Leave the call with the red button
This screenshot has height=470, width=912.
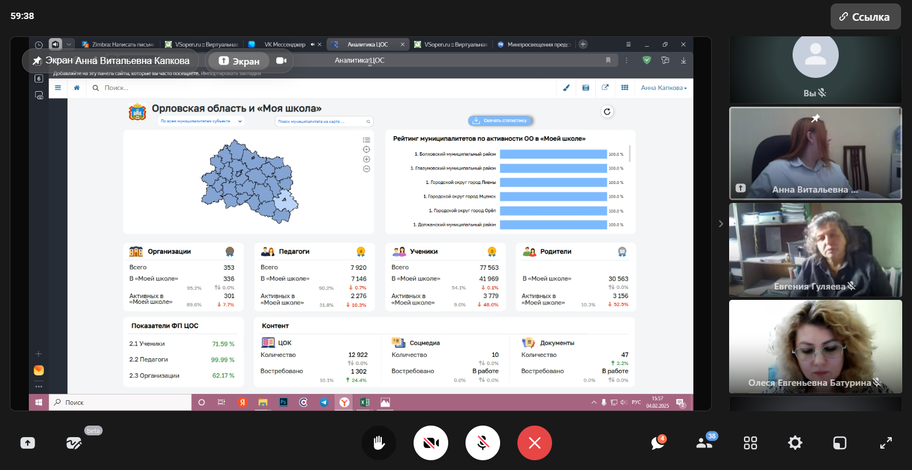534,443
